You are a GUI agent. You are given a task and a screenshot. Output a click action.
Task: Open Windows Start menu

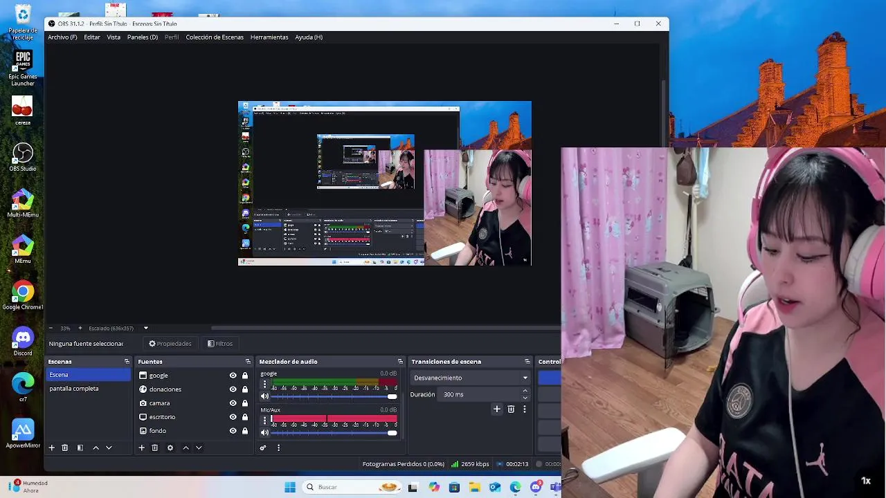[x=290, y=487]
